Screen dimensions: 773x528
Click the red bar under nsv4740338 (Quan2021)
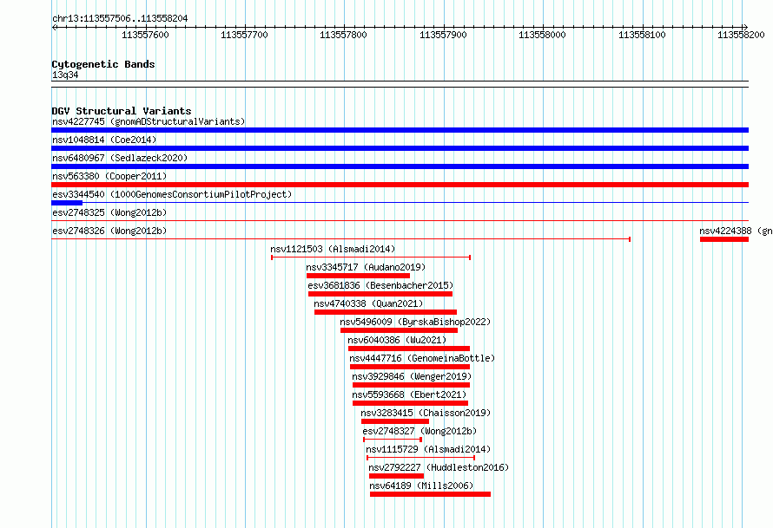click(x=386, y=312)
